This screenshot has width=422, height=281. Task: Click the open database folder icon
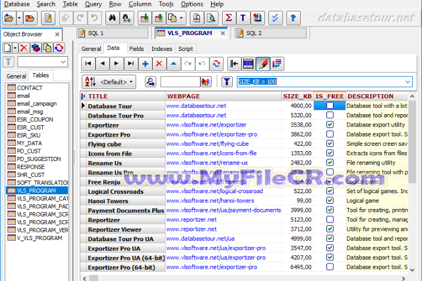pyautogui.click(x=9, y=18)
